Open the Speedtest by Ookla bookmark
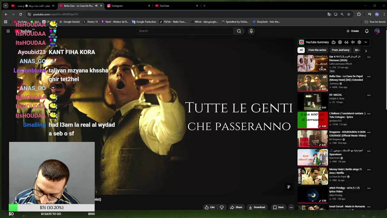This screenshot has width=387, height=218. tap(235, 22)
